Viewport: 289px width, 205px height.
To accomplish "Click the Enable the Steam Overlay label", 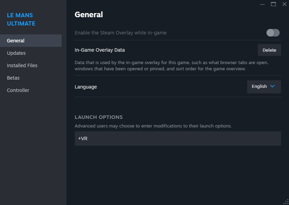I will 120,33.
